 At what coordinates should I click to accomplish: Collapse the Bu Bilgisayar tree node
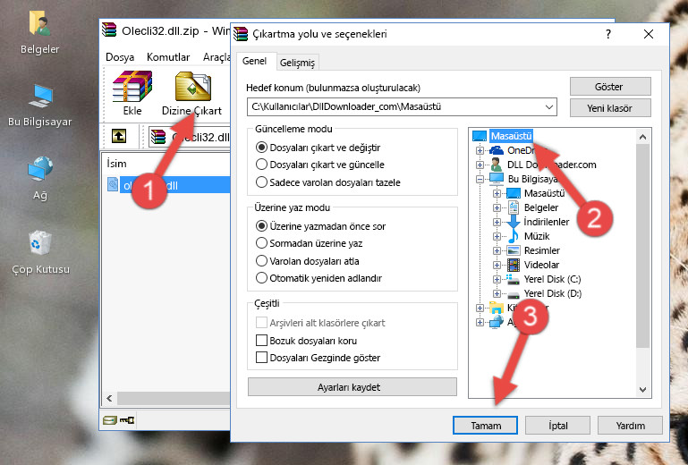pos(480,179)
